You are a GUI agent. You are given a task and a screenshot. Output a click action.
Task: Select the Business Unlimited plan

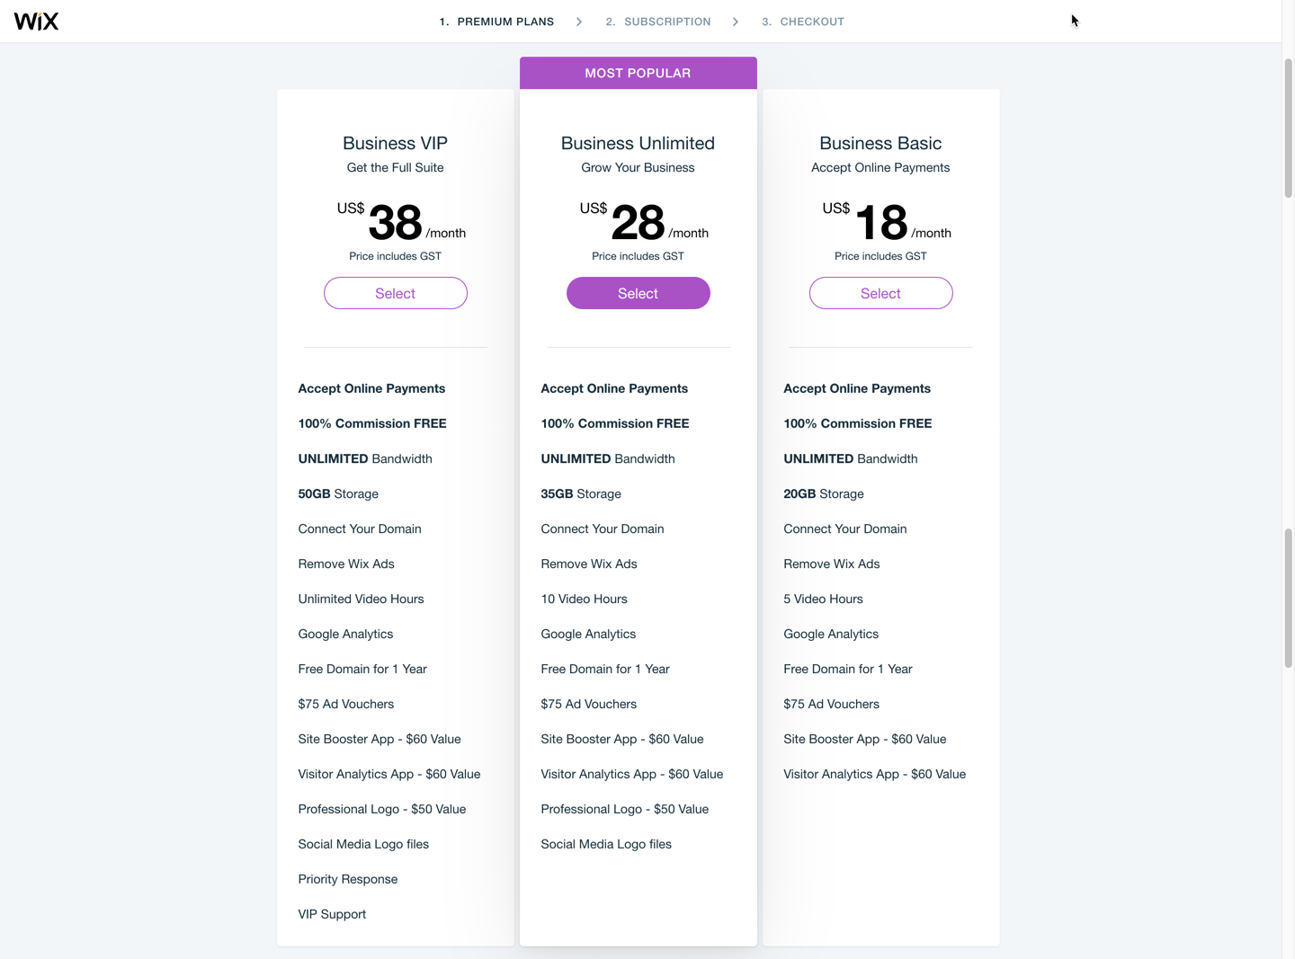point(639,293)
